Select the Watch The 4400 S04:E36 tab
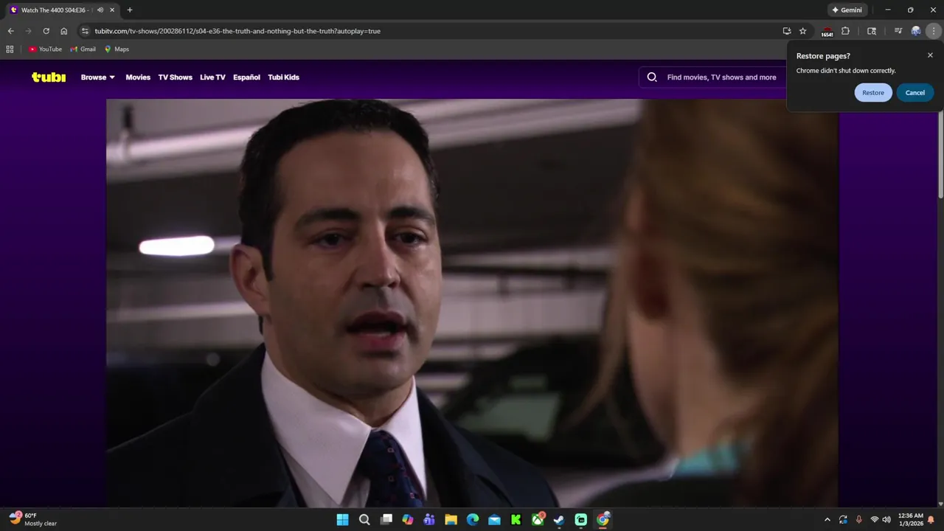 [55, 10]
